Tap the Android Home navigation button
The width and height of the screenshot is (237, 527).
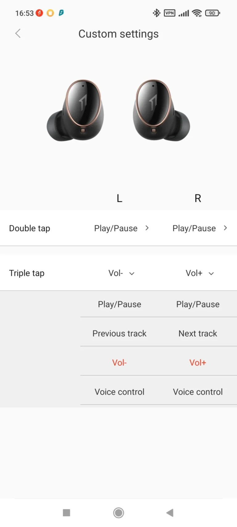click(118, 513)
